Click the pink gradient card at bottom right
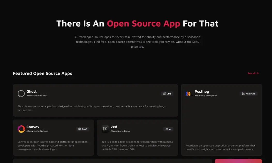This screenshot has height=163, width=272. (238, 161)
